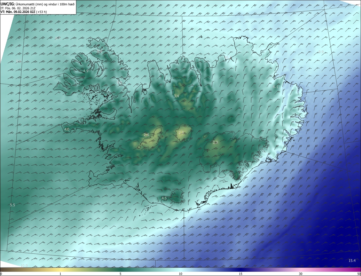Click the 3.4 value in north Iceland

click(176, 96)
